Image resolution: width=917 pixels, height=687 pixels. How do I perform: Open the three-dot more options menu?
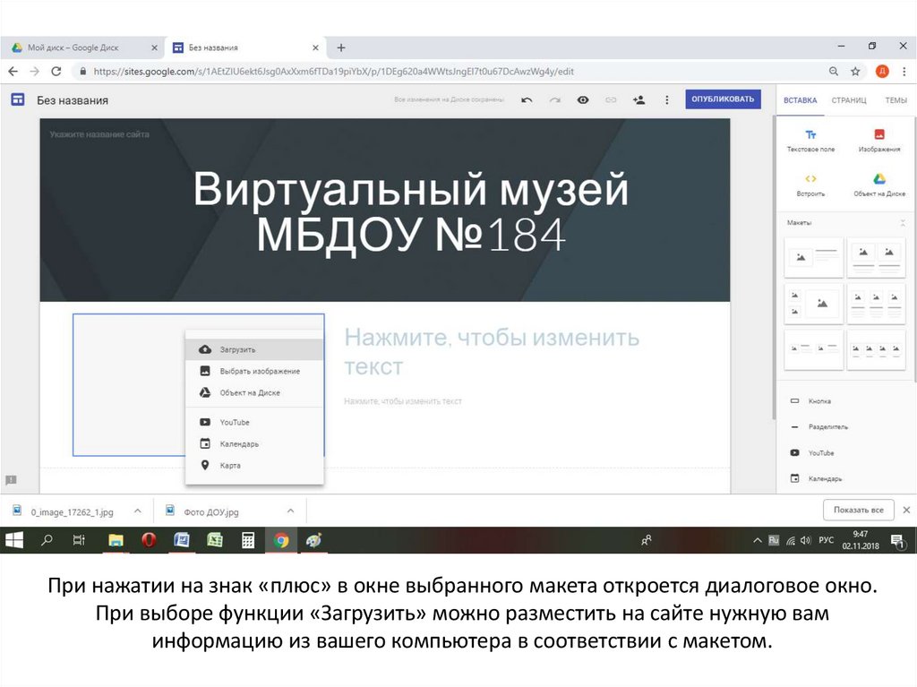coord(666,100)
